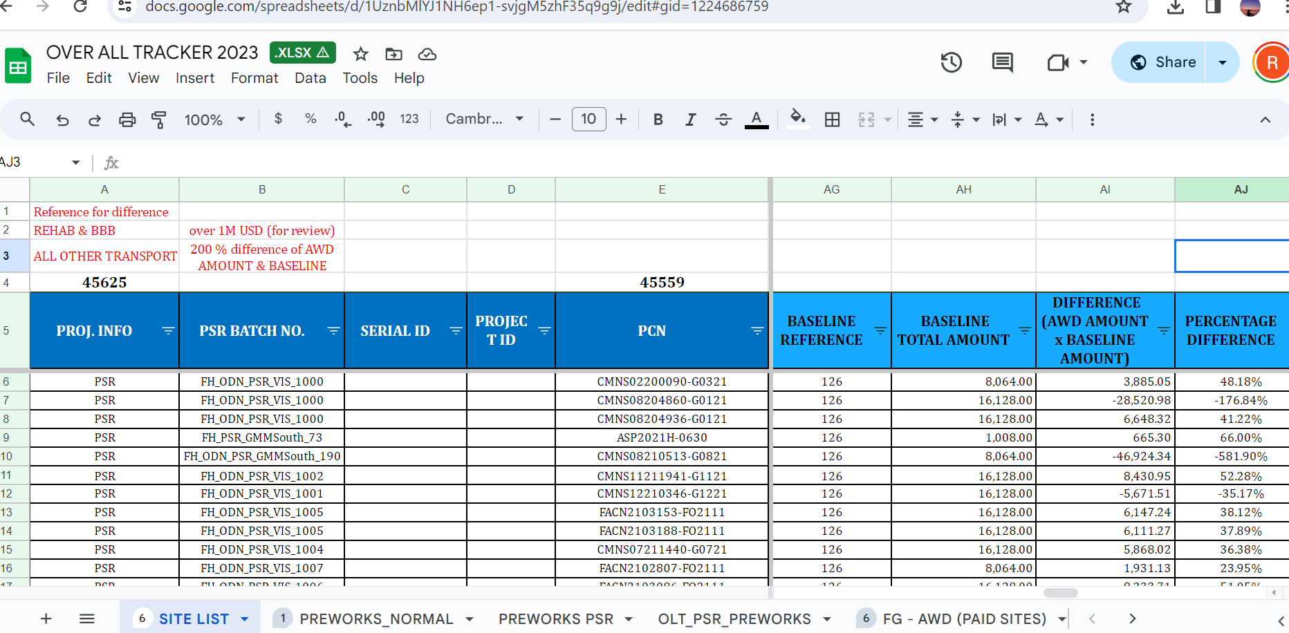Open the View menu
Screen dimensions: 1289x633
pos(144,78)
